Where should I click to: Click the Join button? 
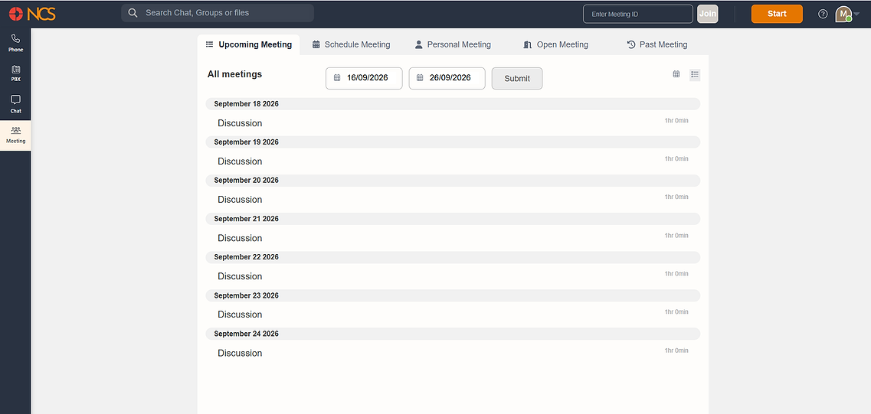tap(708, 14)
